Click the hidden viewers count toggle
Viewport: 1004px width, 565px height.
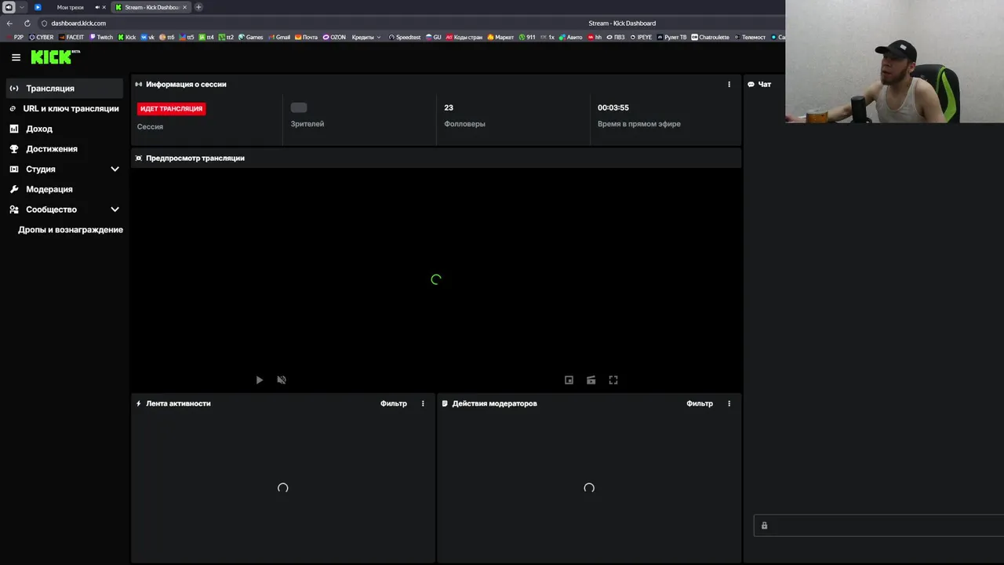click(x=299, y=108)
